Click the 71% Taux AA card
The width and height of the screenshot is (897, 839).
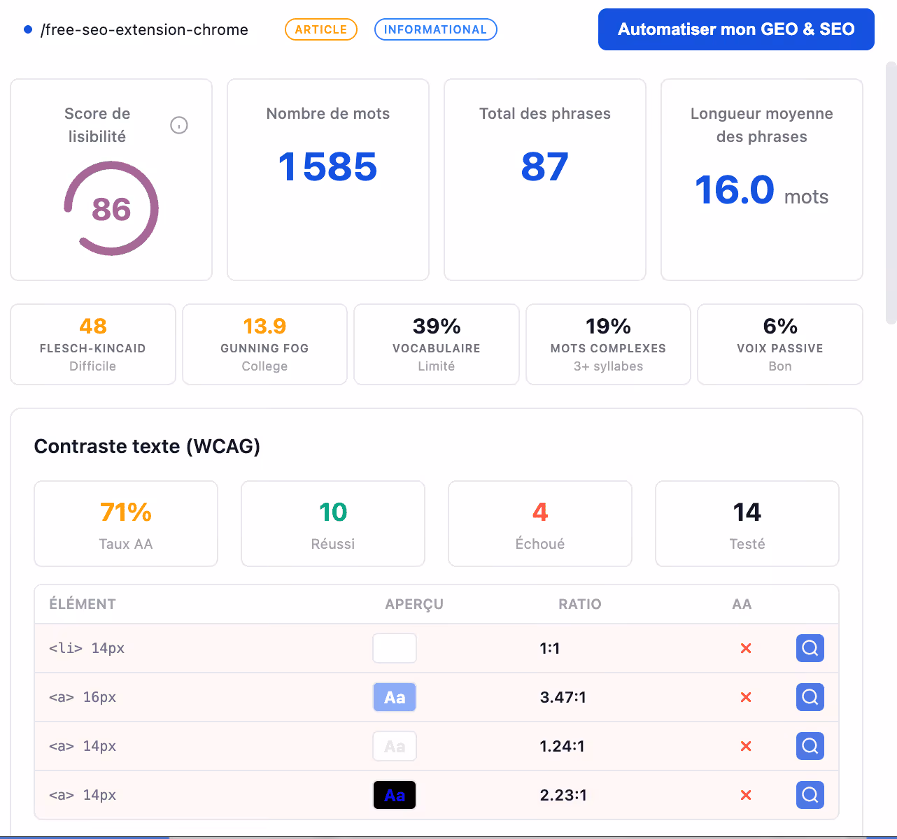(126, 524)
